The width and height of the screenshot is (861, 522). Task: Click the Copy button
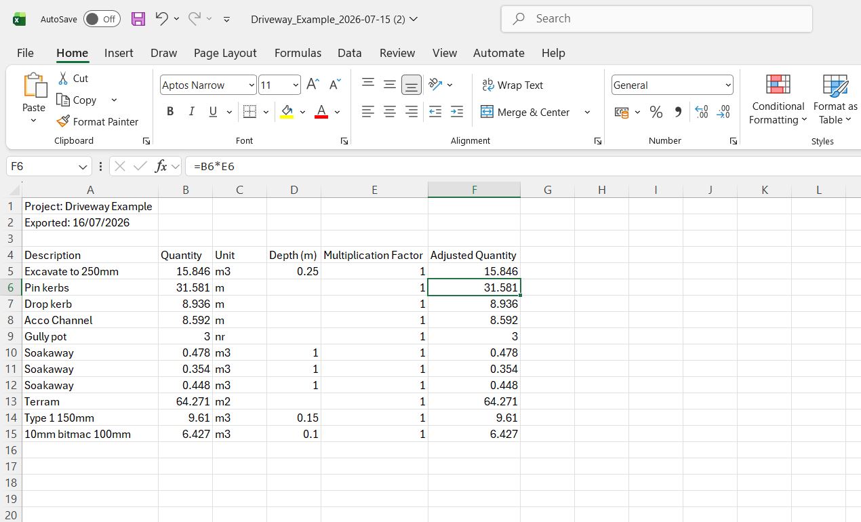tap(77, 100)
